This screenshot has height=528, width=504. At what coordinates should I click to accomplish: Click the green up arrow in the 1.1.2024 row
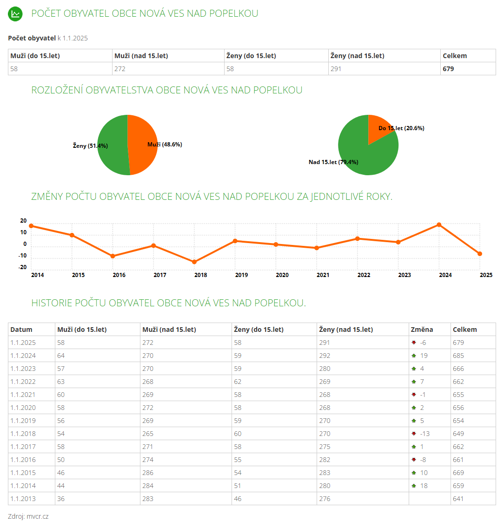coord(413,356)
